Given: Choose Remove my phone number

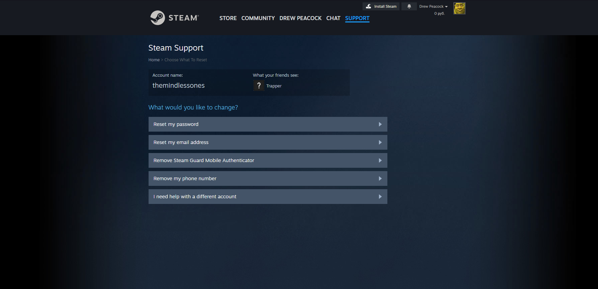Looking at the screenshot, I should pos(268,178).
